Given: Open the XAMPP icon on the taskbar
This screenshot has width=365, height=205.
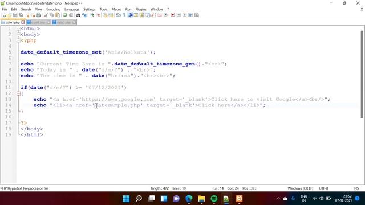Looking at the screenshot, I should pos(239,199).
